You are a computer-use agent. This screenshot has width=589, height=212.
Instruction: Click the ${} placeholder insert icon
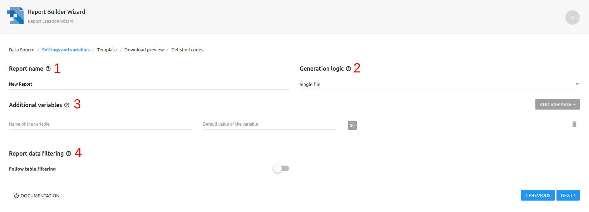click(352, 125)
